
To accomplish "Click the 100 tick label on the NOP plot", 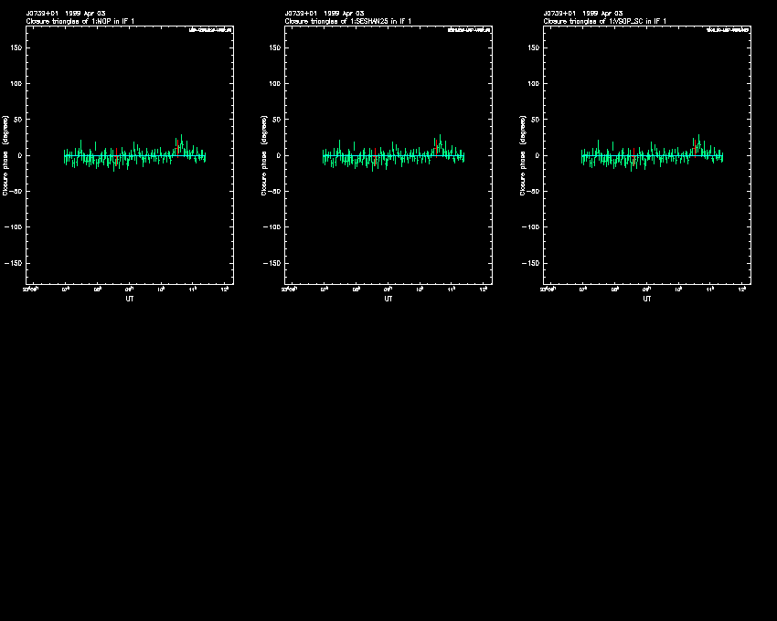I will click(x=16, y=84).
